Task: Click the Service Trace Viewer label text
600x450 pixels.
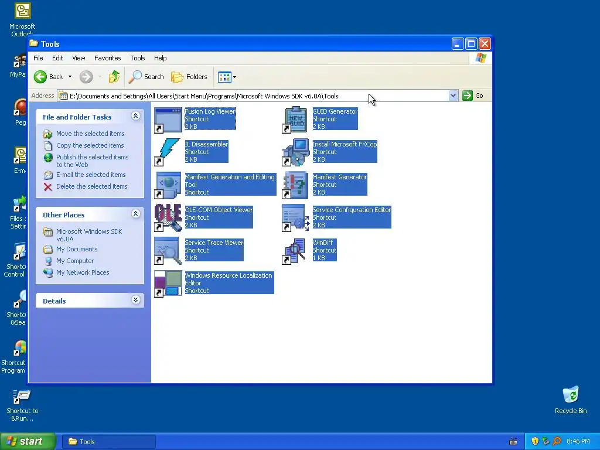Action: 214,243
